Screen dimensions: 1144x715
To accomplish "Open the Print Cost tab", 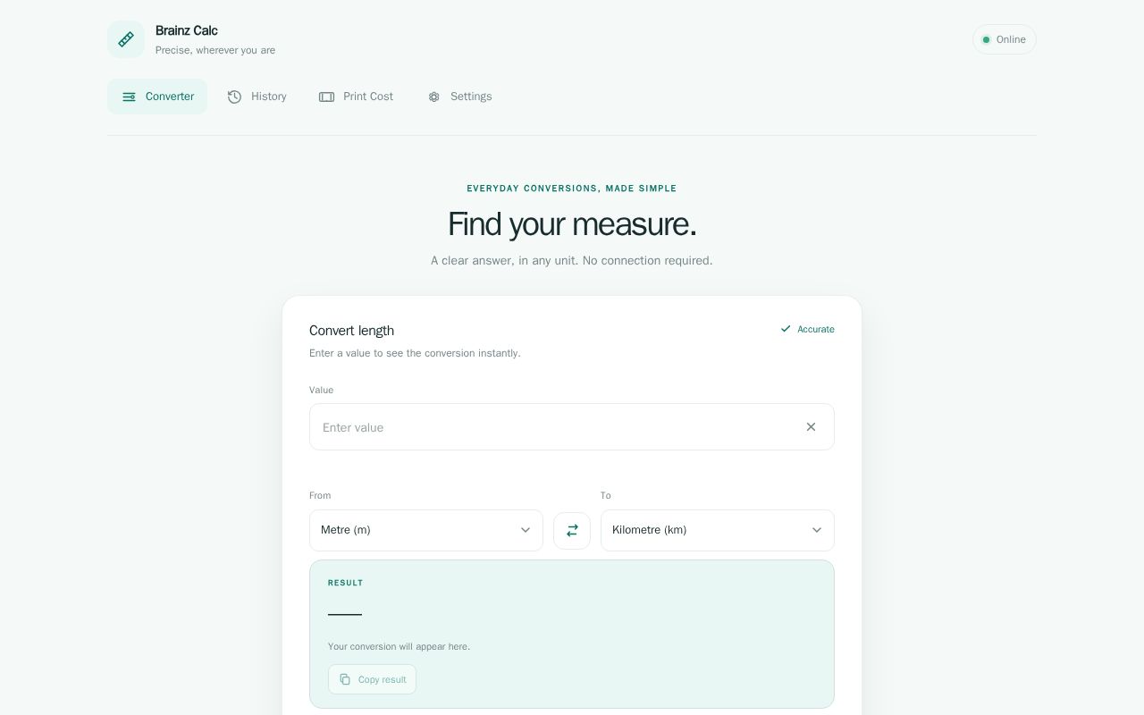I will [x=356, y=97].
